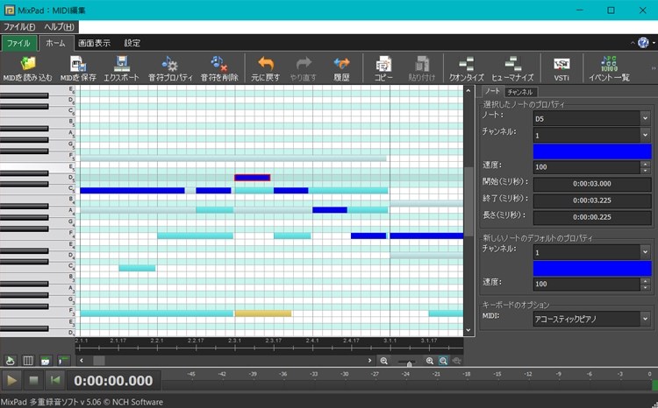Click the piano roll scroll up arrow
Screen dimensions: 658x408
(x=468, y=90)
